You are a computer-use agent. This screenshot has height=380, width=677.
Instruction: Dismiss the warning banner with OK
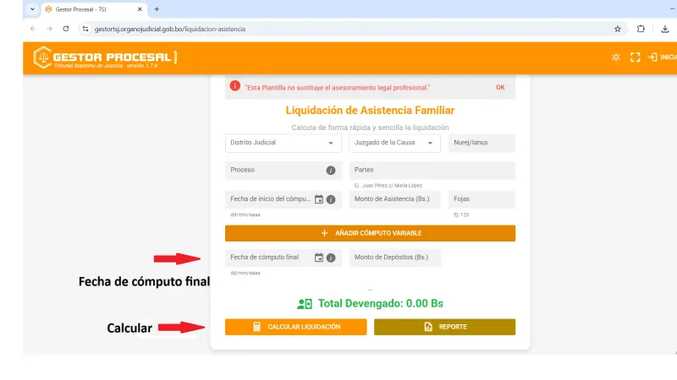[500, 87]
